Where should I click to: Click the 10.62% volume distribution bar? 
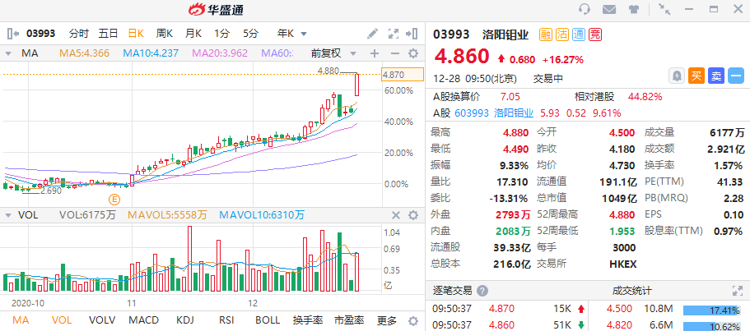712,326
